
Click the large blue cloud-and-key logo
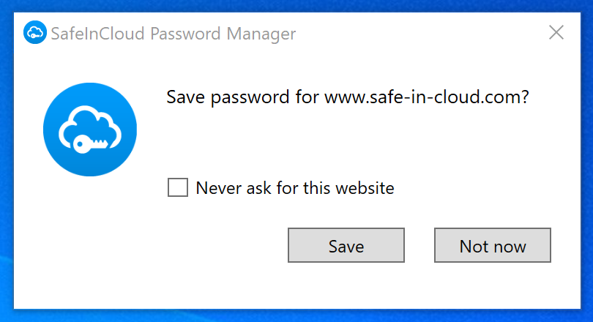click(x=90, y=130)
